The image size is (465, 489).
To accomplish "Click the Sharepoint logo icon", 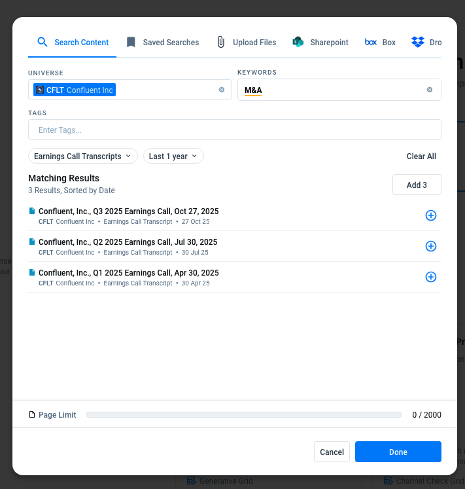I will [x=298, y=42].
